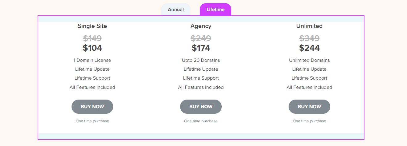This screenshot has height=146, width=407.
Task: Click the $244 Unlimited price
Action: click(x=309, y=48)
